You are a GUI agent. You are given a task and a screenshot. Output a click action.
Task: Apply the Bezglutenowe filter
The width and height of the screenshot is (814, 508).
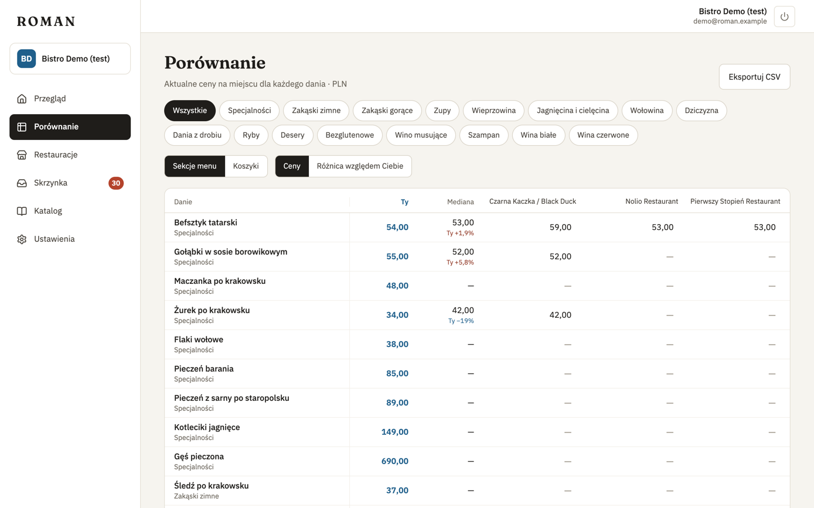click(350, 135)
